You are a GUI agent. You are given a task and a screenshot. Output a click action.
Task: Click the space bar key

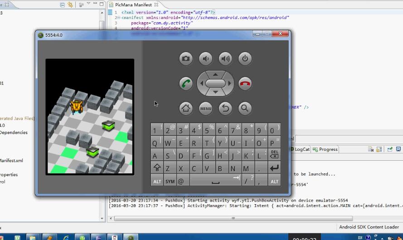click(215, 181)
